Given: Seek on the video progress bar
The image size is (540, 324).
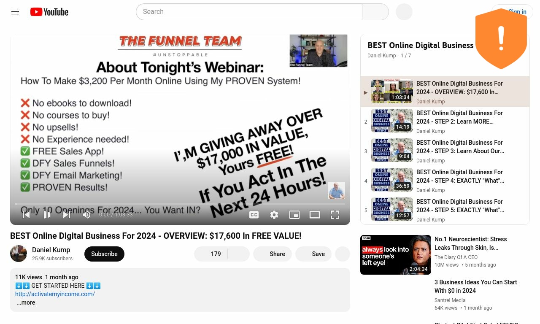Looking at the screenshot, I should point(180,204).
